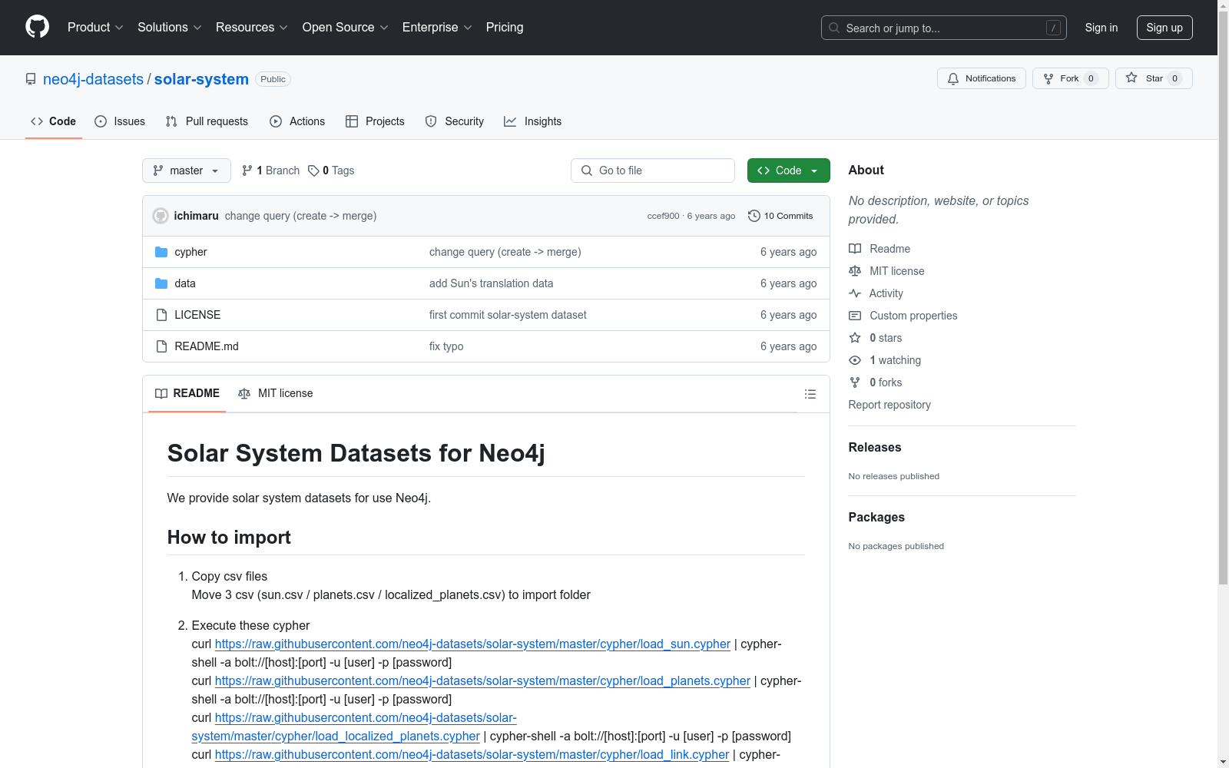
Task: Click the Projects table icon
Action: tap(352, 121)
